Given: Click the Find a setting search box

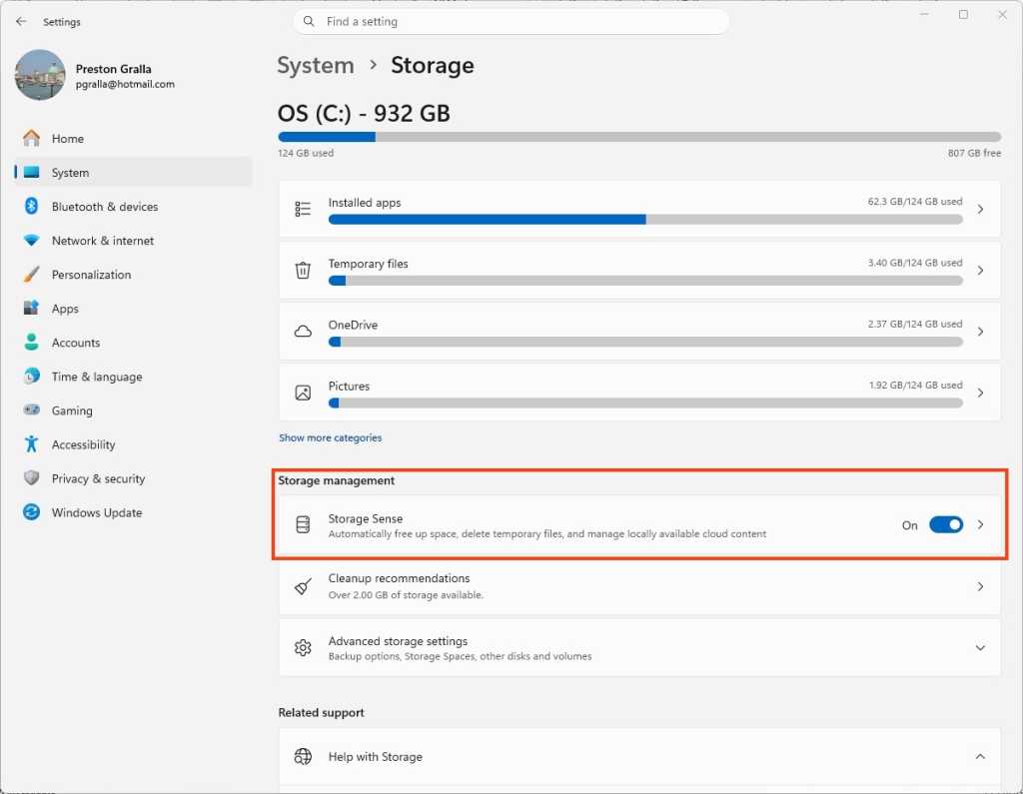Looking at the screenshot, I should [511, 22].
